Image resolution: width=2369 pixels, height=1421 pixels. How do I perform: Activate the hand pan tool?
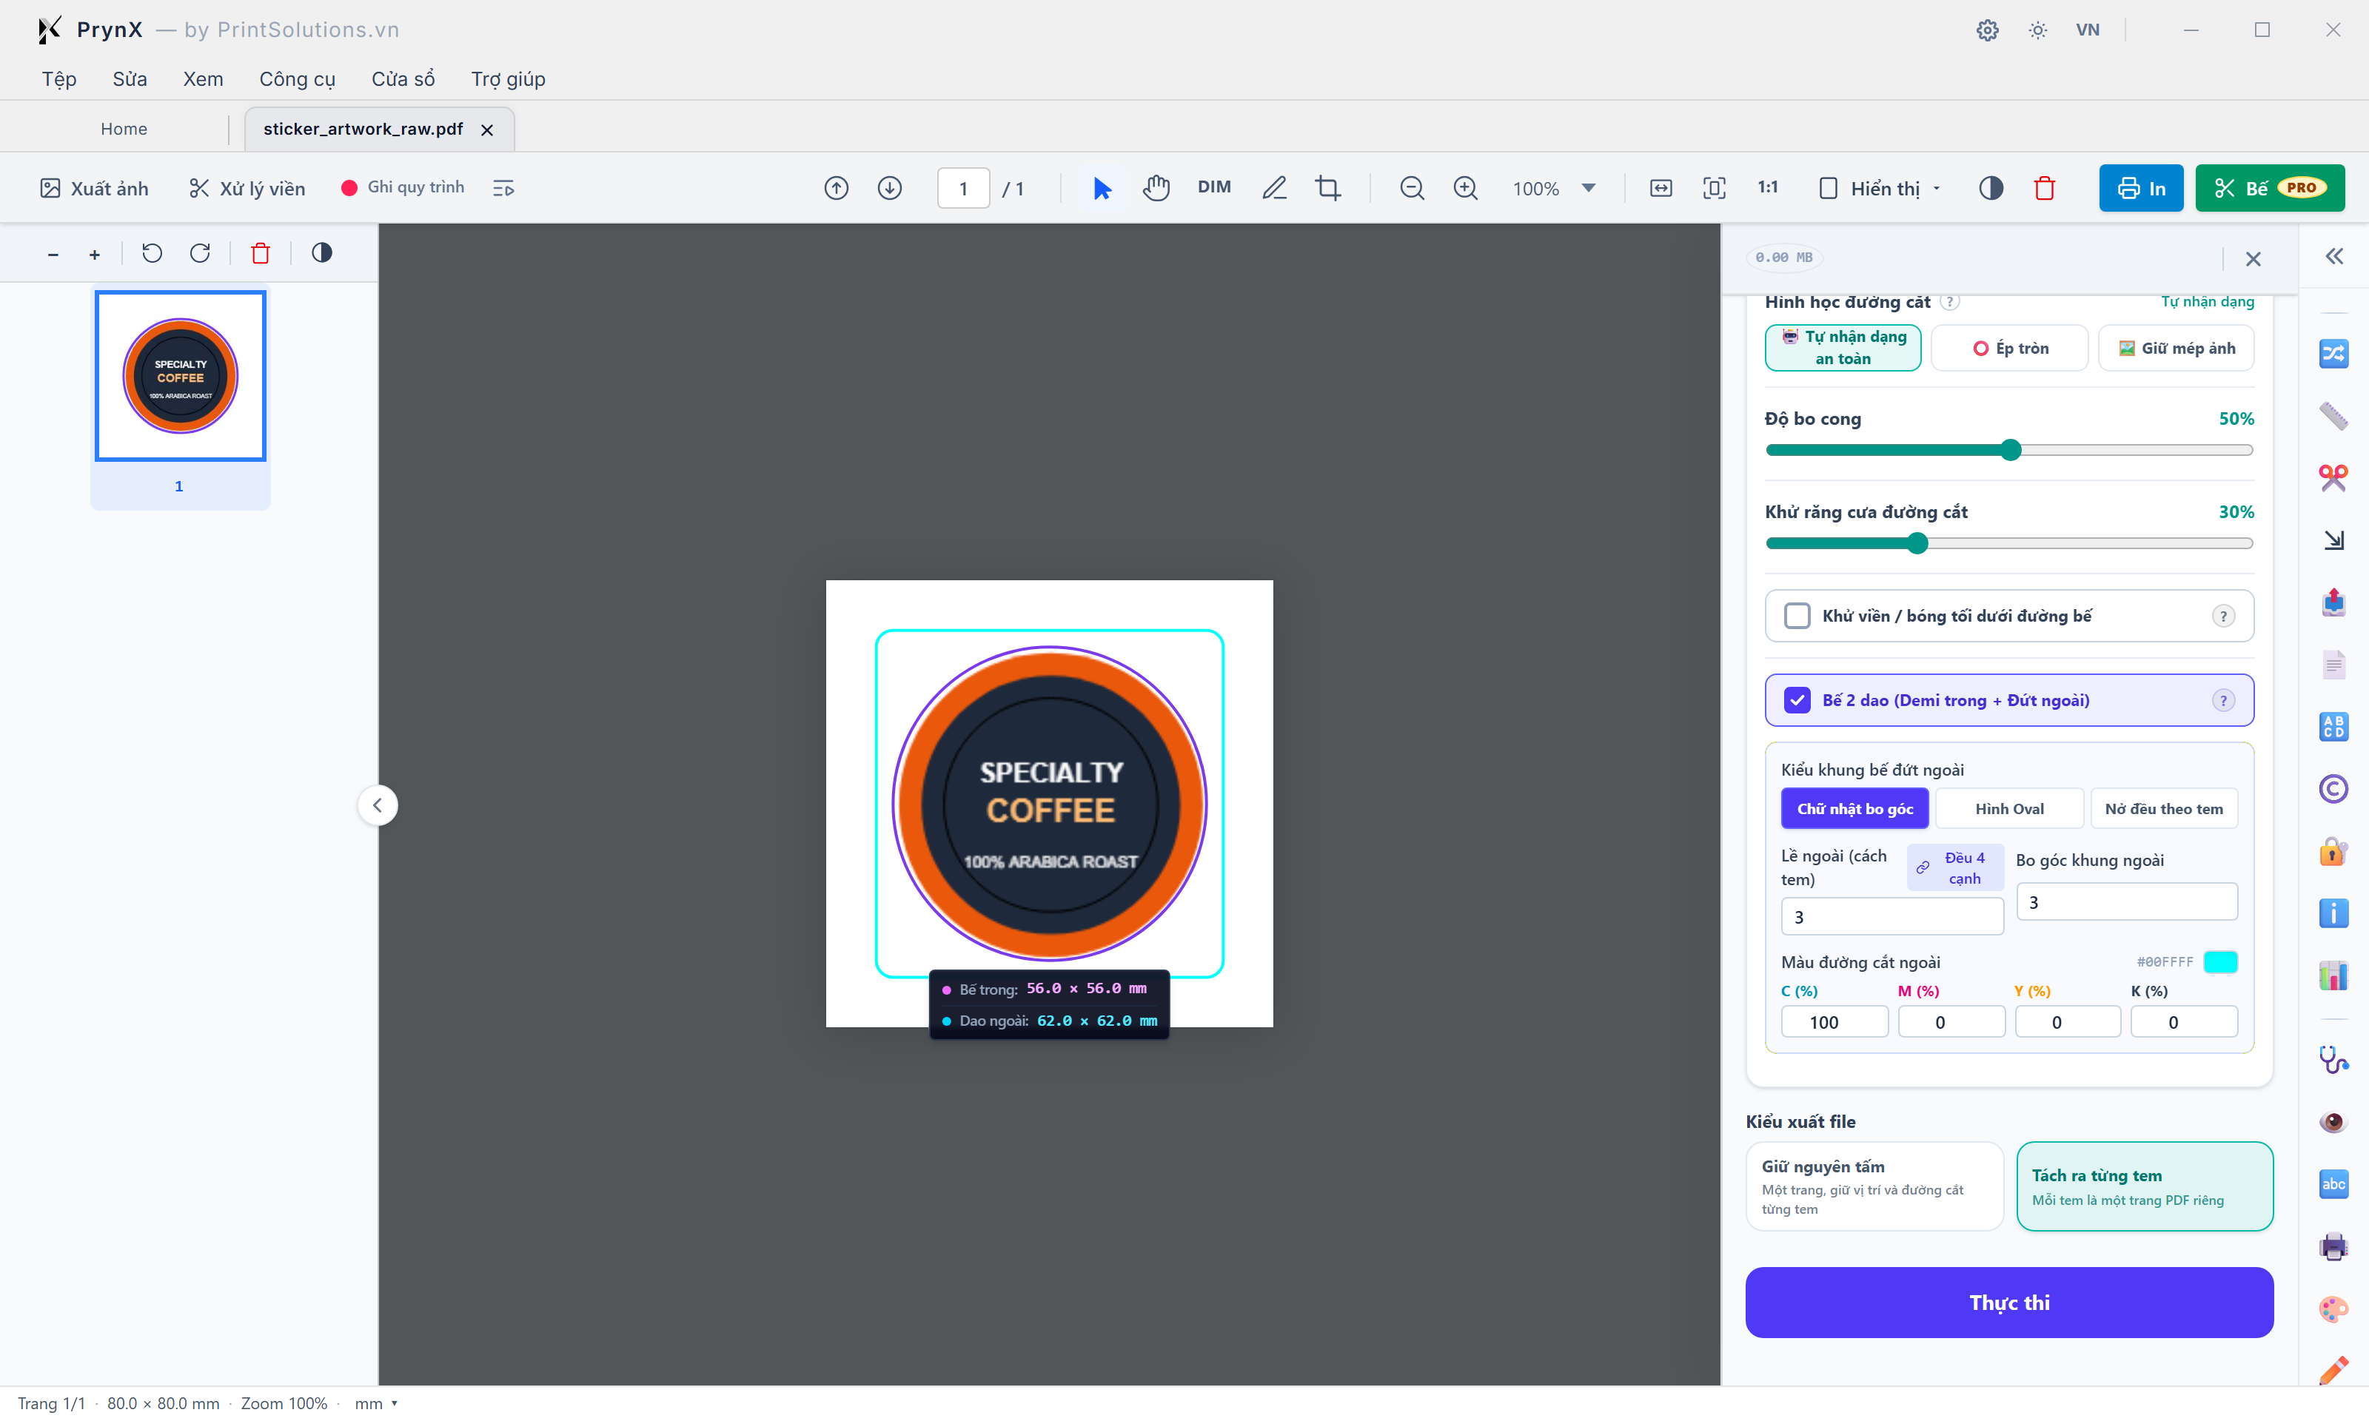click(x=1156, y=188)
